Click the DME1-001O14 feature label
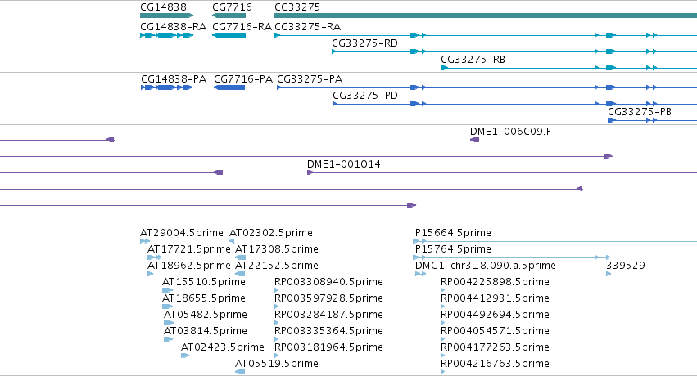 pos(344,164)
